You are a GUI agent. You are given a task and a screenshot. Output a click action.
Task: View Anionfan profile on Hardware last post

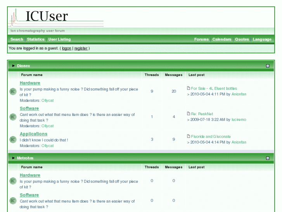(239, 94)
